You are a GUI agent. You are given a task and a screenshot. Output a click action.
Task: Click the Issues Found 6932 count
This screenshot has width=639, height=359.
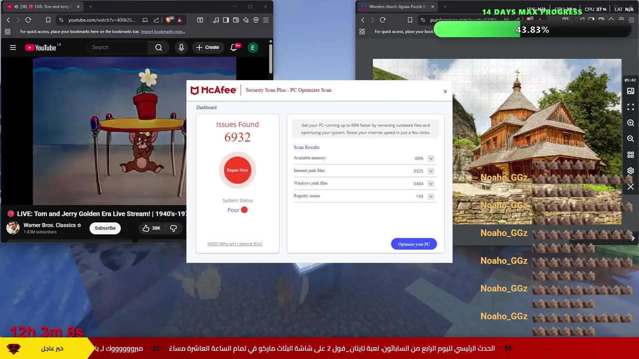pos(238,137)
